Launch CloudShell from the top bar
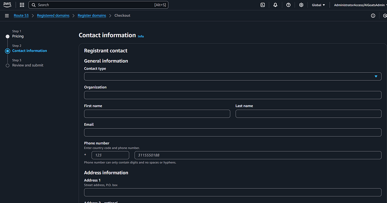 point(262,5)
